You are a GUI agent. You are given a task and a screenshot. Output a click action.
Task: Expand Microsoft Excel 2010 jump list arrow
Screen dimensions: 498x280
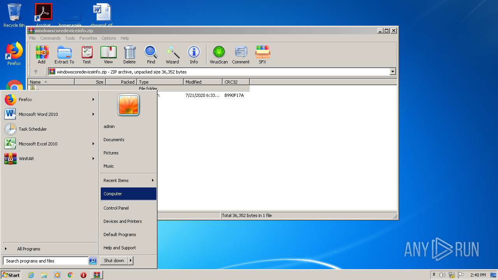[93, 144]
